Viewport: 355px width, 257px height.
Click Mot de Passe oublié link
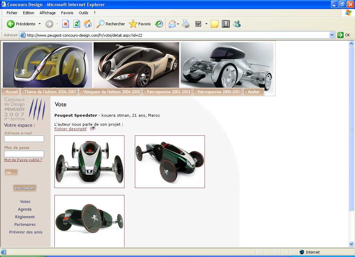23,160
